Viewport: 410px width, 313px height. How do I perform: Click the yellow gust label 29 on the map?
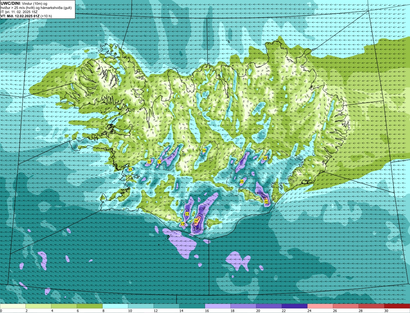coord(183,224)
